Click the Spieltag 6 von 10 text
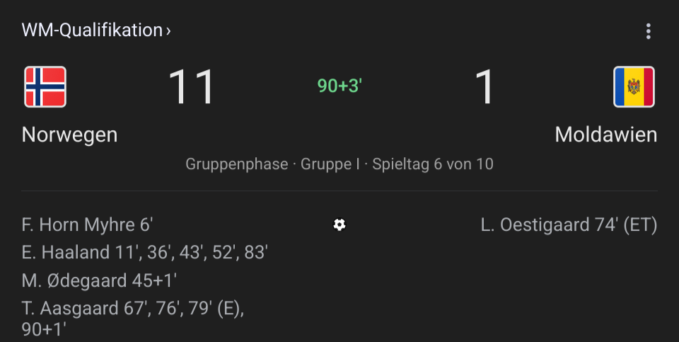Screen dimensions: 679x342 pos(433,164)
